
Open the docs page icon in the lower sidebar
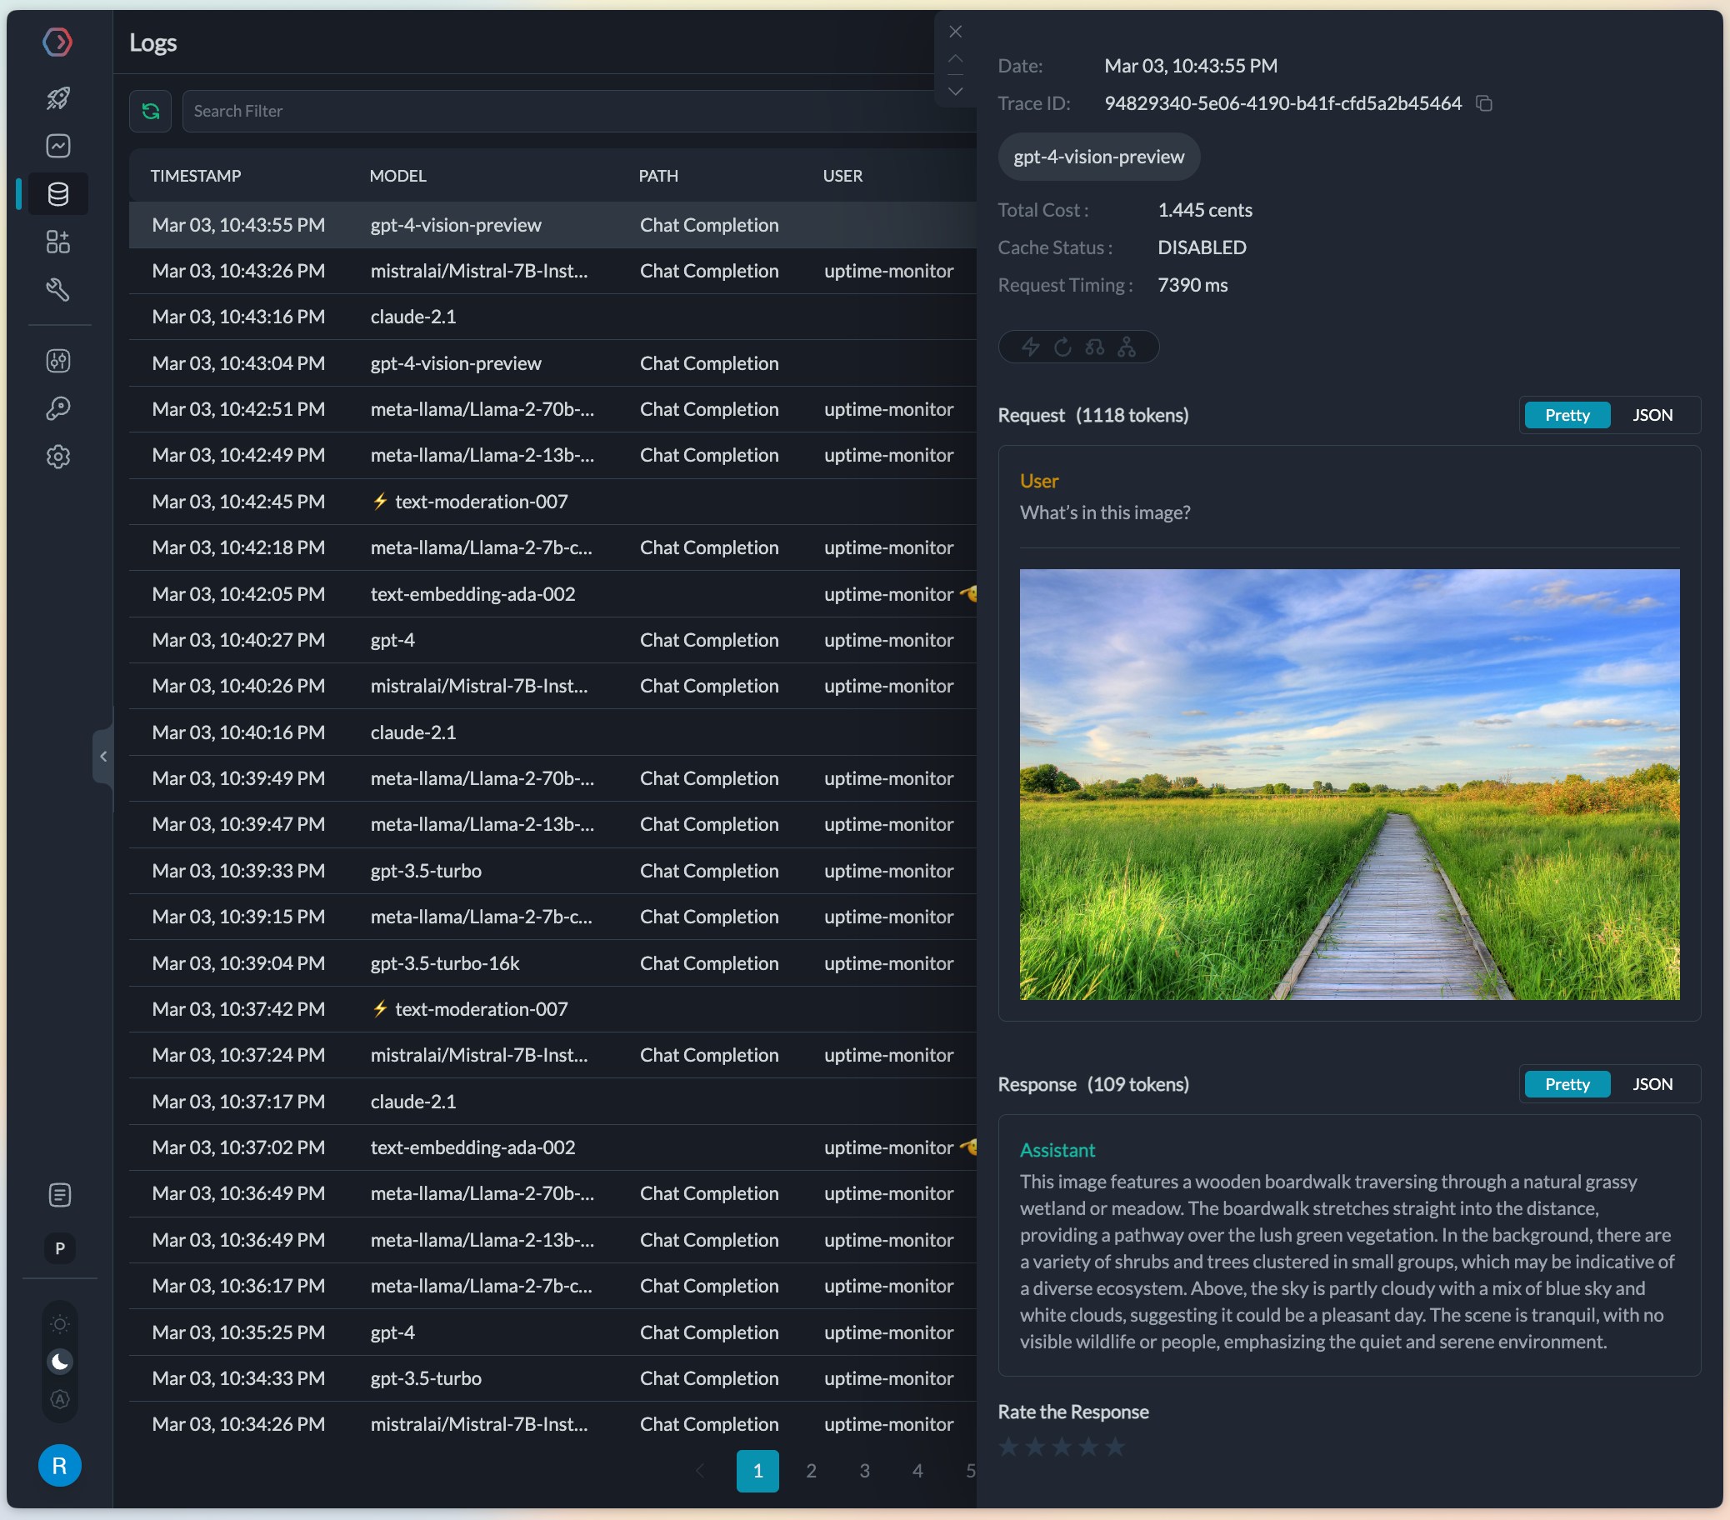click(x=59, y=1195)
